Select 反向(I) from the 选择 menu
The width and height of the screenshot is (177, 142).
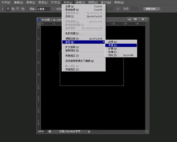[x=69, y=17]
